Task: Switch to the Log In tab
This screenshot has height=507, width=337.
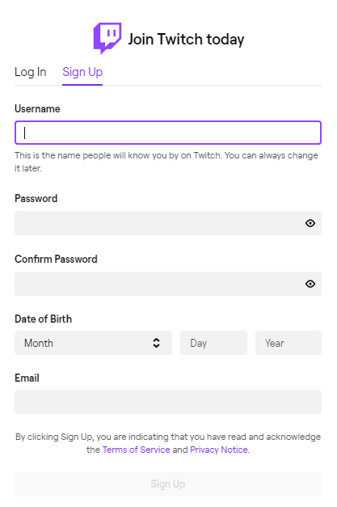Action: [31, 72]
